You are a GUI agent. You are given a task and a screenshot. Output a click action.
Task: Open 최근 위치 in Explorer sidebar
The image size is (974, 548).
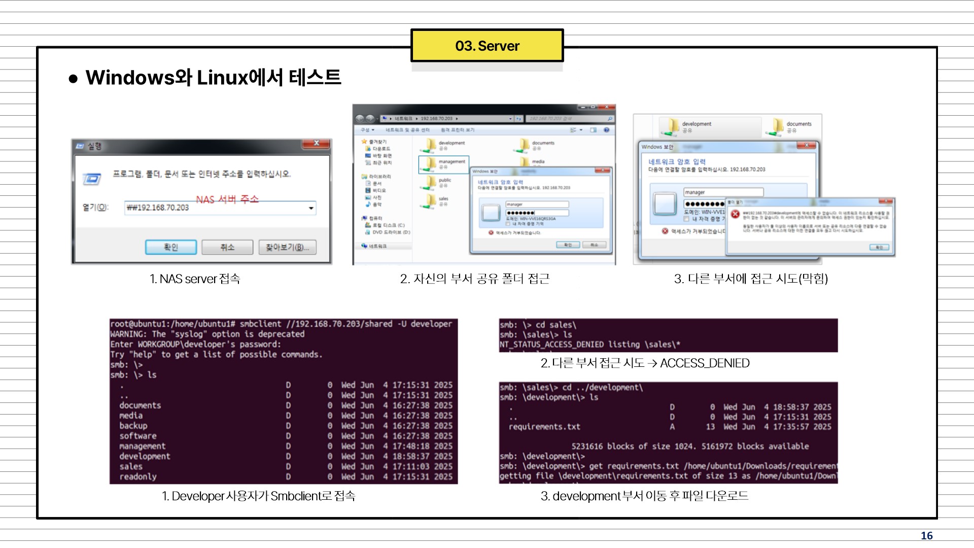coord(378,163)
